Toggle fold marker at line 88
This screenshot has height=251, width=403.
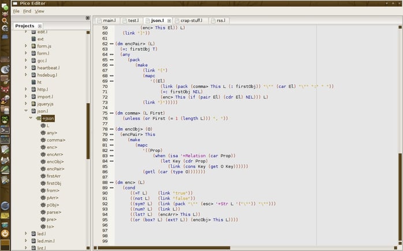(111, 182)
